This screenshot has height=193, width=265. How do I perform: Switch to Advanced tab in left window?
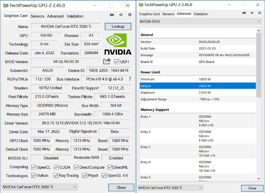[x=55, y=16]
